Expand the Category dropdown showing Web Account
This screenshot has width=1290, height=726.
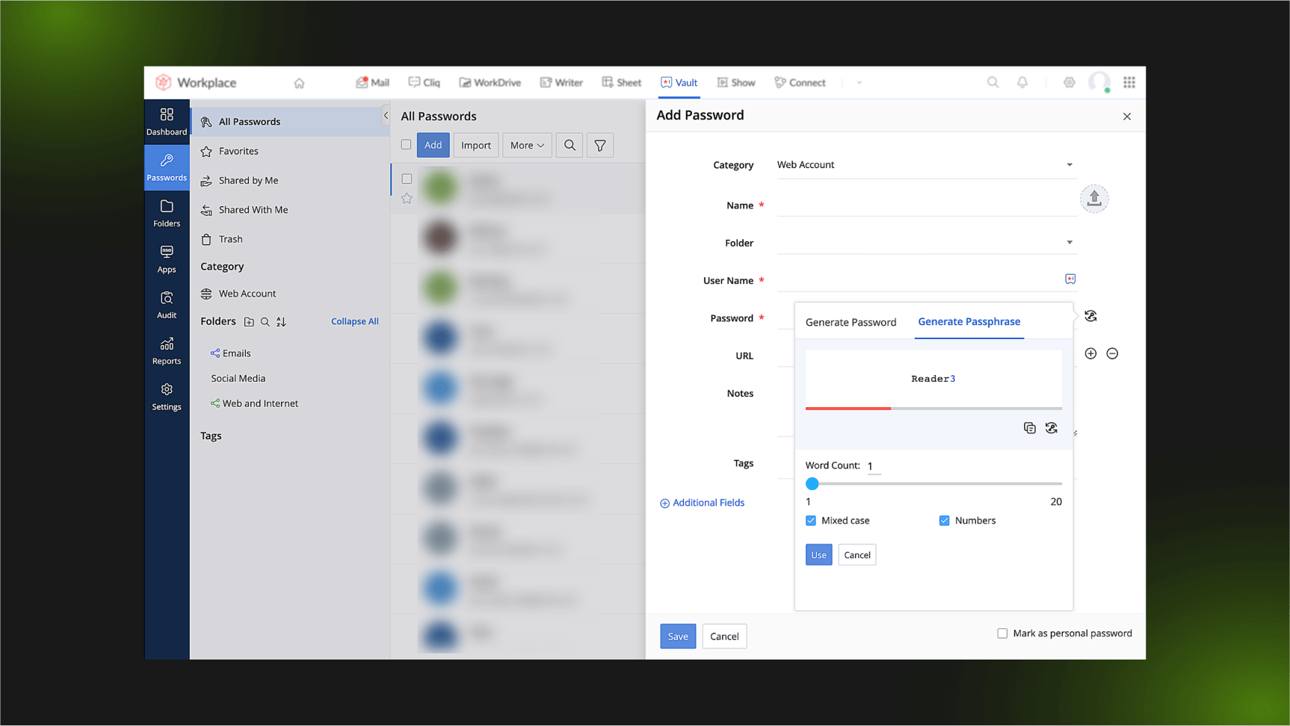point(925,165)
